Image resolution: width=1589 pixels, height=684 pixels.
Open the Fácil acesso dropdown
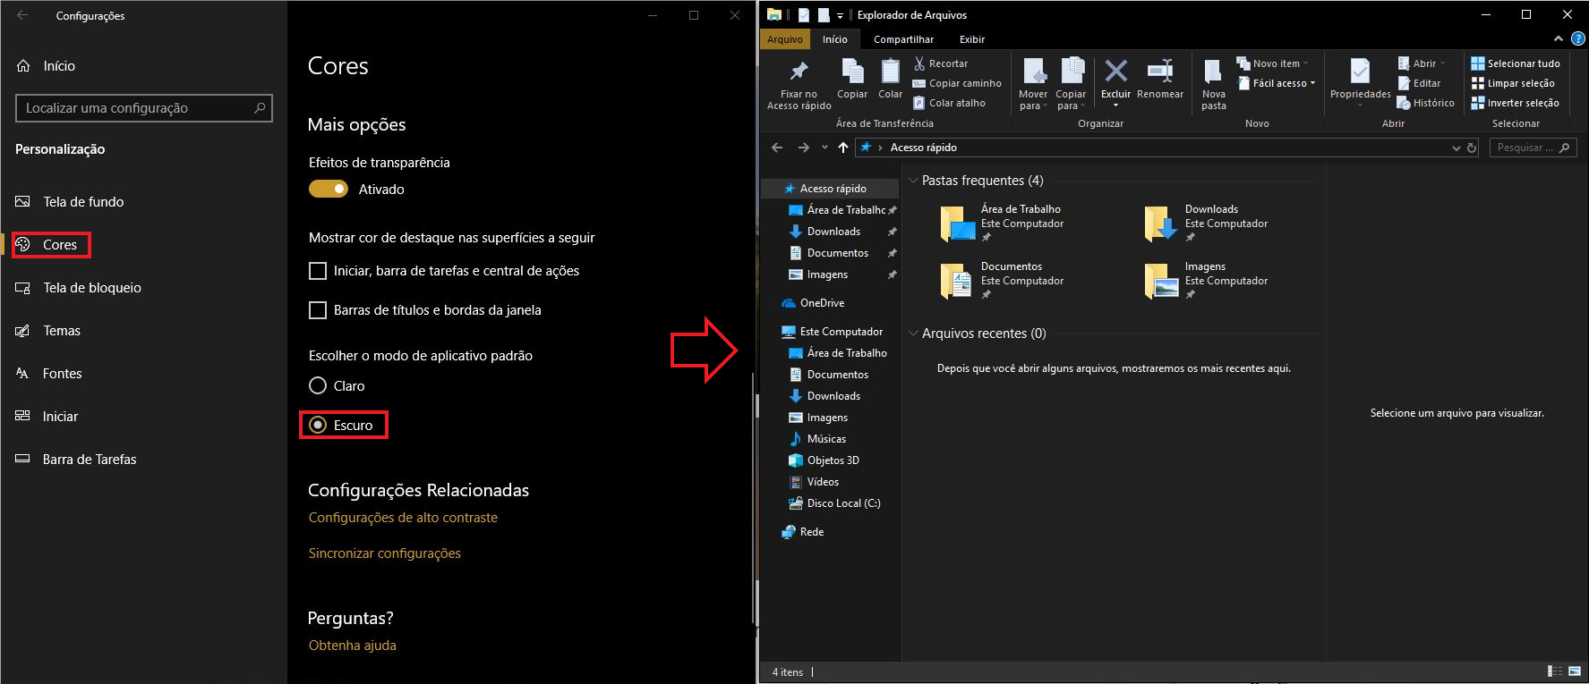(1277, 83)
